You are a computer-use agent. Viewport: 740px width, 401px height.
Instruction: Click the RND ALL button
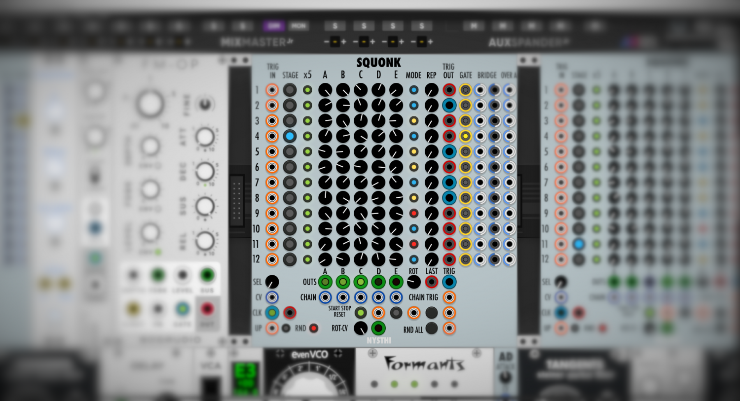tap(432, 328)
